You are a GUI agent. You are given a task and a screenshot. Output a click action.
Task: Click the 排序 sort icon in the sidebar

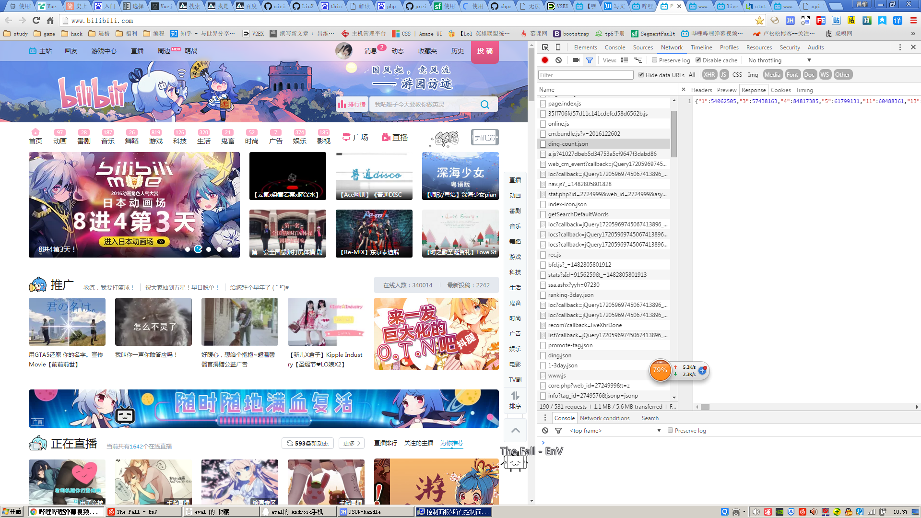pyautogui.click(x=515, y=400)
